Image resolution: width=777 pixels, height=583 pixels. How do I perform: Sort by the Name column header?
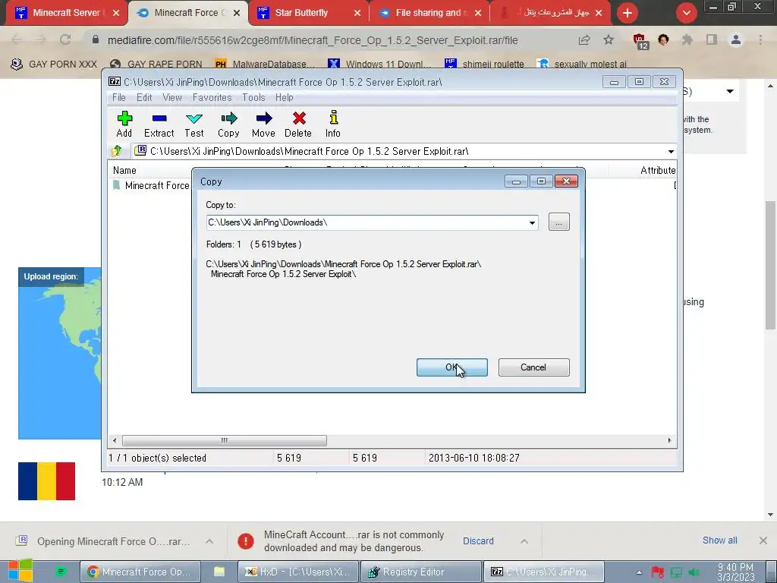(124, 171)
